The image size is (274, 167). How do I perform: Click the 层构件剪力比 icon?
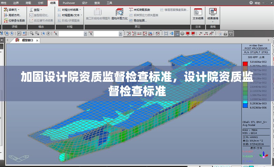pos(119,14)
